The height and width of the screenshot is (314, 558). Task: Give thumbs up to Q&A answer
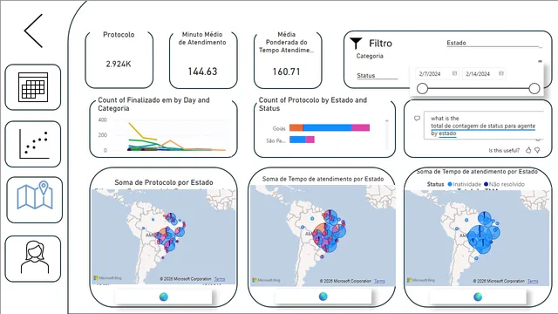pyautogui.click(x=528, y=150)
